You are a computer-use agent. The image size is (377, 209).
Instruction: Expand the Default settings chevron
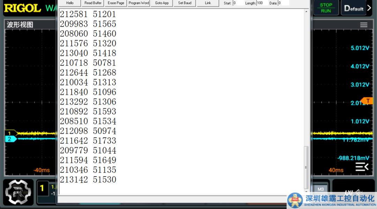click(x=369, y=8)
